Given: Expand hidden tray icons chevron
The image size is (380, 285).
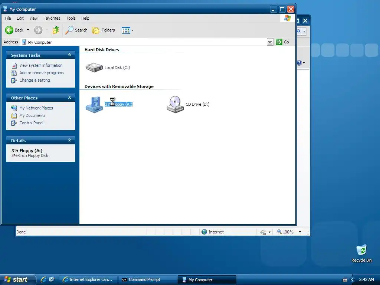Looking at the screenshot, I should point(353,280).
